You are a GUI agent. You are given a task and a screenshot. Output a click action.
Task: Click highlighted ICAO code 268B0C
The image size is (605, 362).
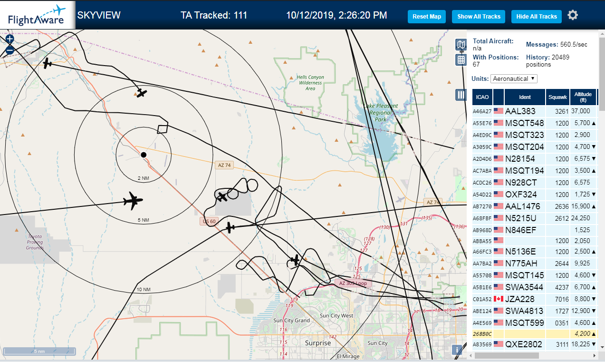coord(482,334)
